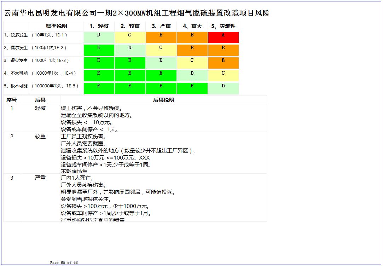Click the line 会受到当地媒体关注。
The image size is (383, 266).
(86, 199)
